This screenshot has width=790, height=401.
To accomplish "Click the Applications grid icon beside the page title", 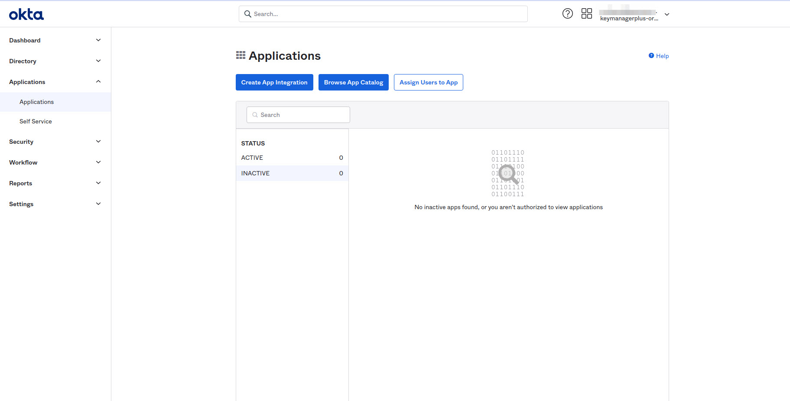I will tap(241, 55).
